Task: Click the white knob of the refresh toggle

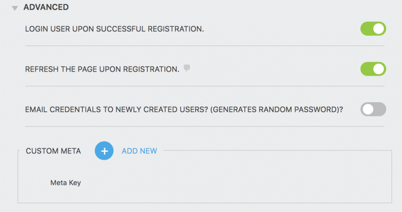Action: (379, 69)
